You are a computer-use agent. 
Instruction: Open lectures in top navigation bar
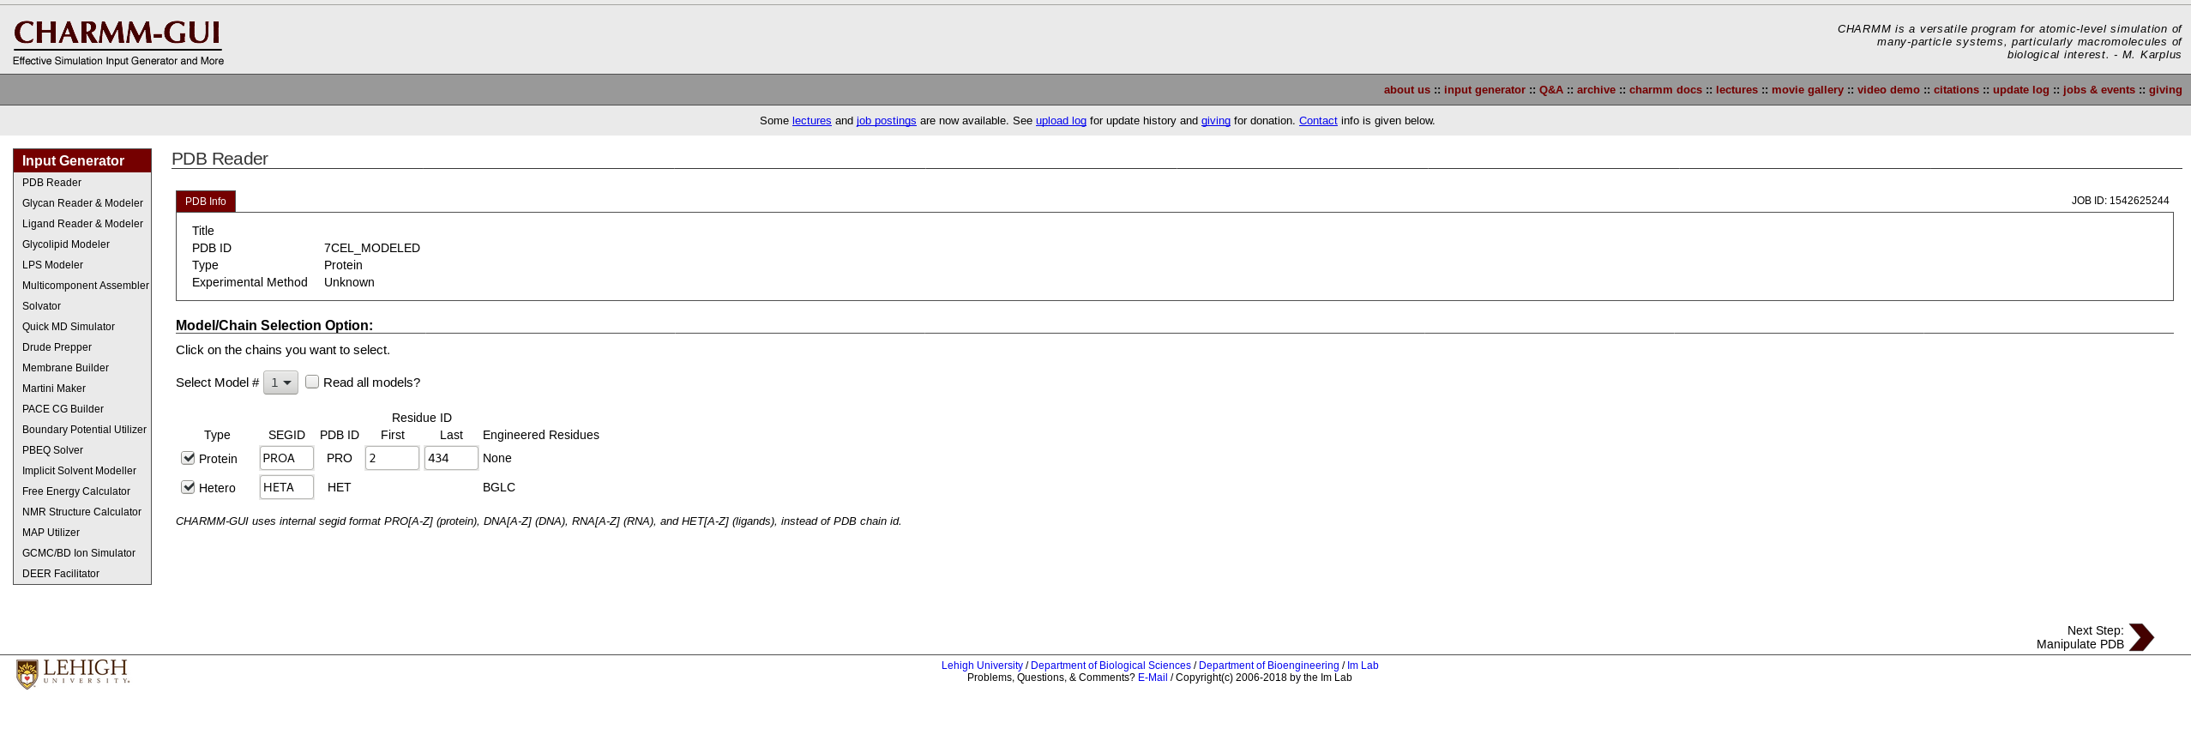click(1737, 90)
